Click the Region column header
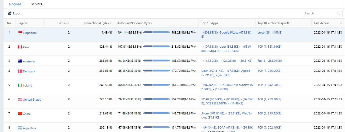 click(22, 23)
